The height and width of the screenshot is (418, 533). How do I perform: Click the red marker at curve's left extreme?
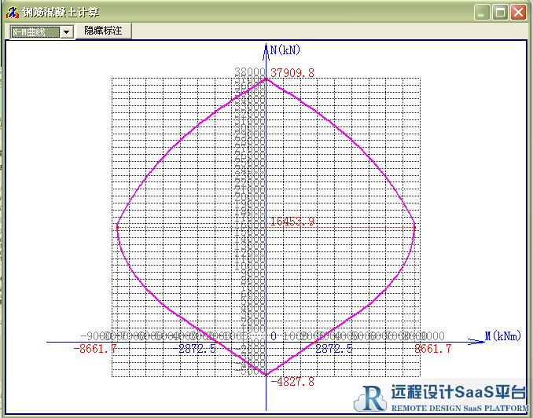pos(117,226)
